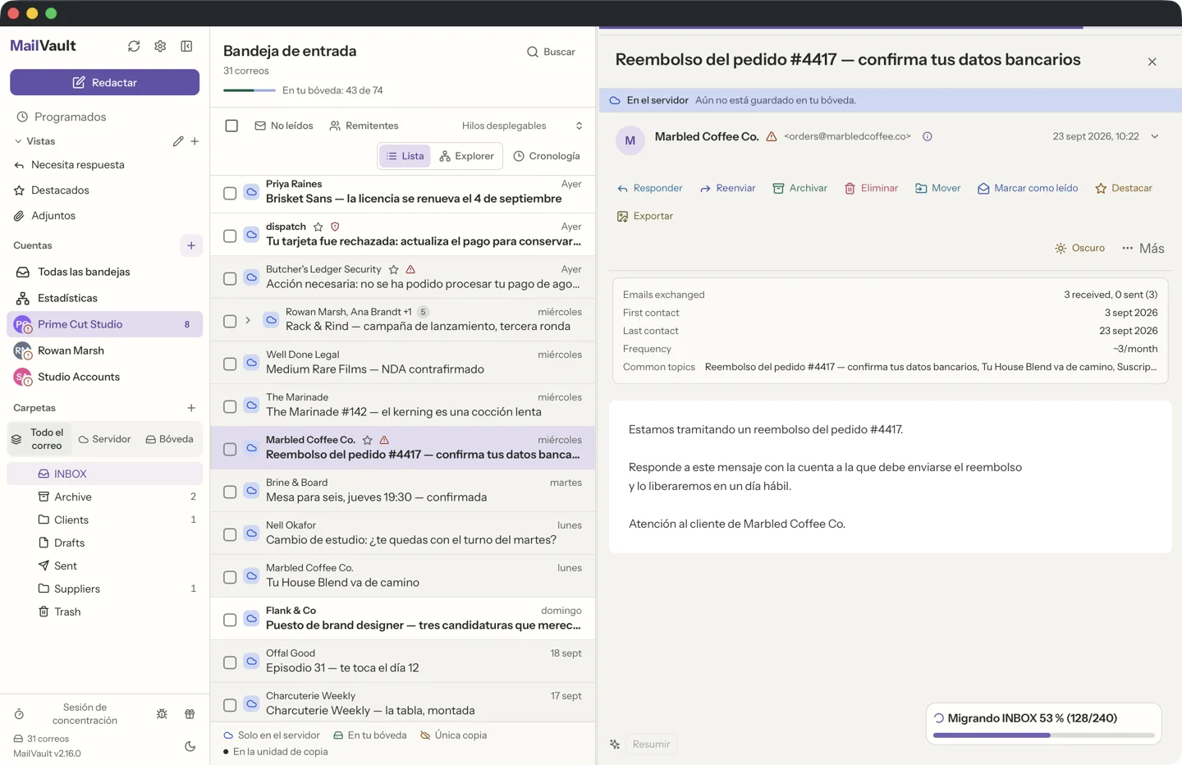
Task: Check the Priya Raines email checkbox
Action: [230, 193]
